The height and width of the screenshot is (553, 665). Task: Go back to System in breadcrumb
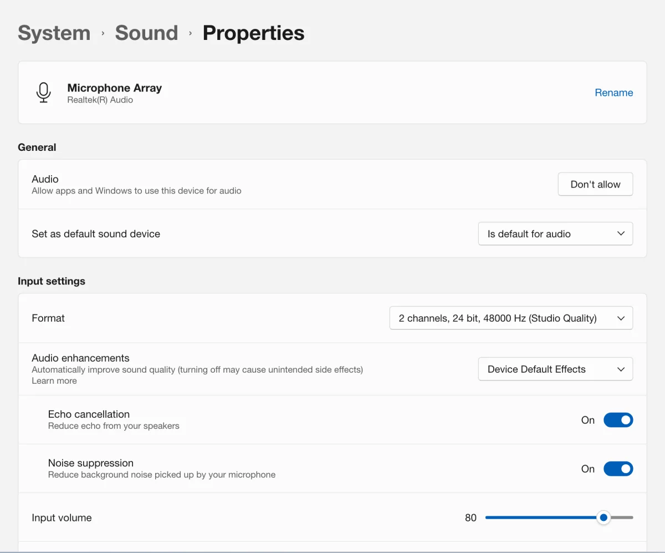point(54,33)
